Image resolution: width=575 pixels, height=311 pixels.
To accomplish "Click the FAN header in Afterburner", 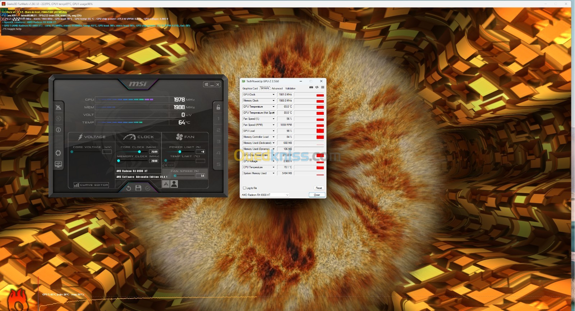I will (x=185, y=137).
